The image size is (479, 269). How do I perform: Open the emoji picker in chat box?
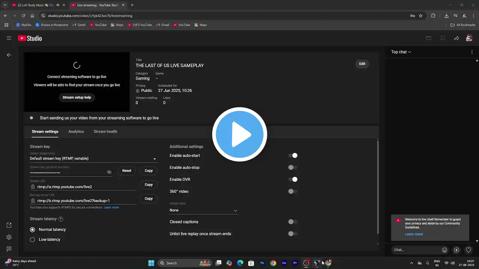tap(445, 250)
